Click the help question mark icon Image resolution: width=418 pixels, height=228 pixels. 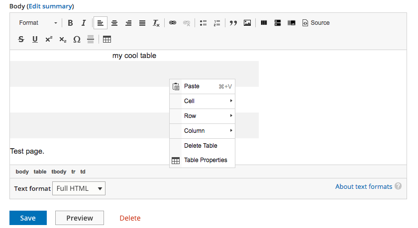pyautogui.click(x=398, y=186)
